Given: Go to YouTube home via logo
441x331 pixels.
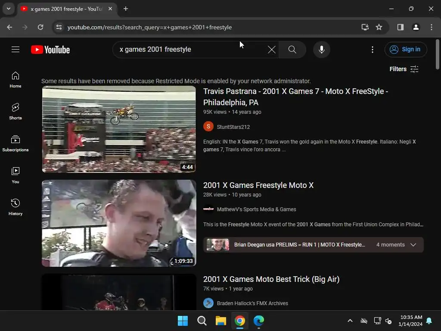Looking at the screenshot, I should pos(50,50).
